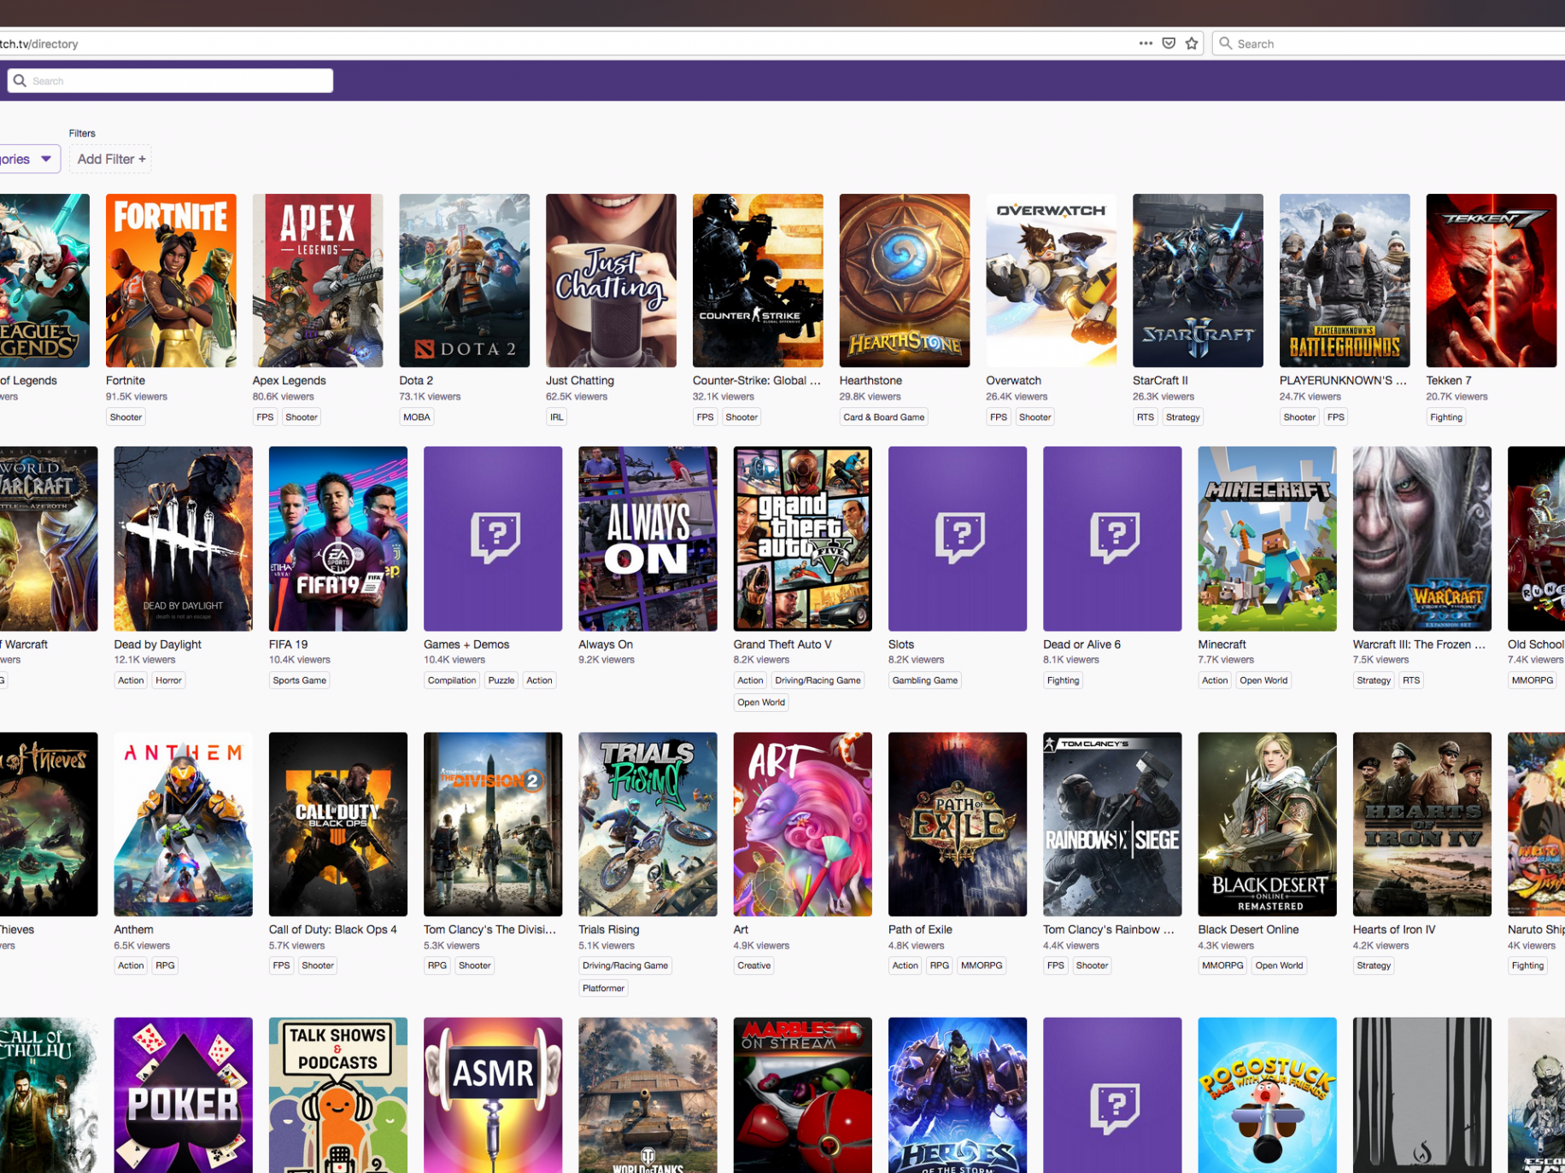The height and width of the screenshot is (1173, 1565).
Task: Open the Just Chatting cover thumbnail
Action: click(x=611, y=281)
